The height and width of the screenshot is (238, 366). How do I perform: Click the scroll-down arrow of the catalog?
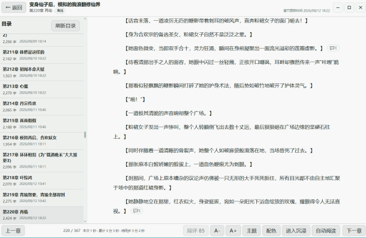pos(85,222)
